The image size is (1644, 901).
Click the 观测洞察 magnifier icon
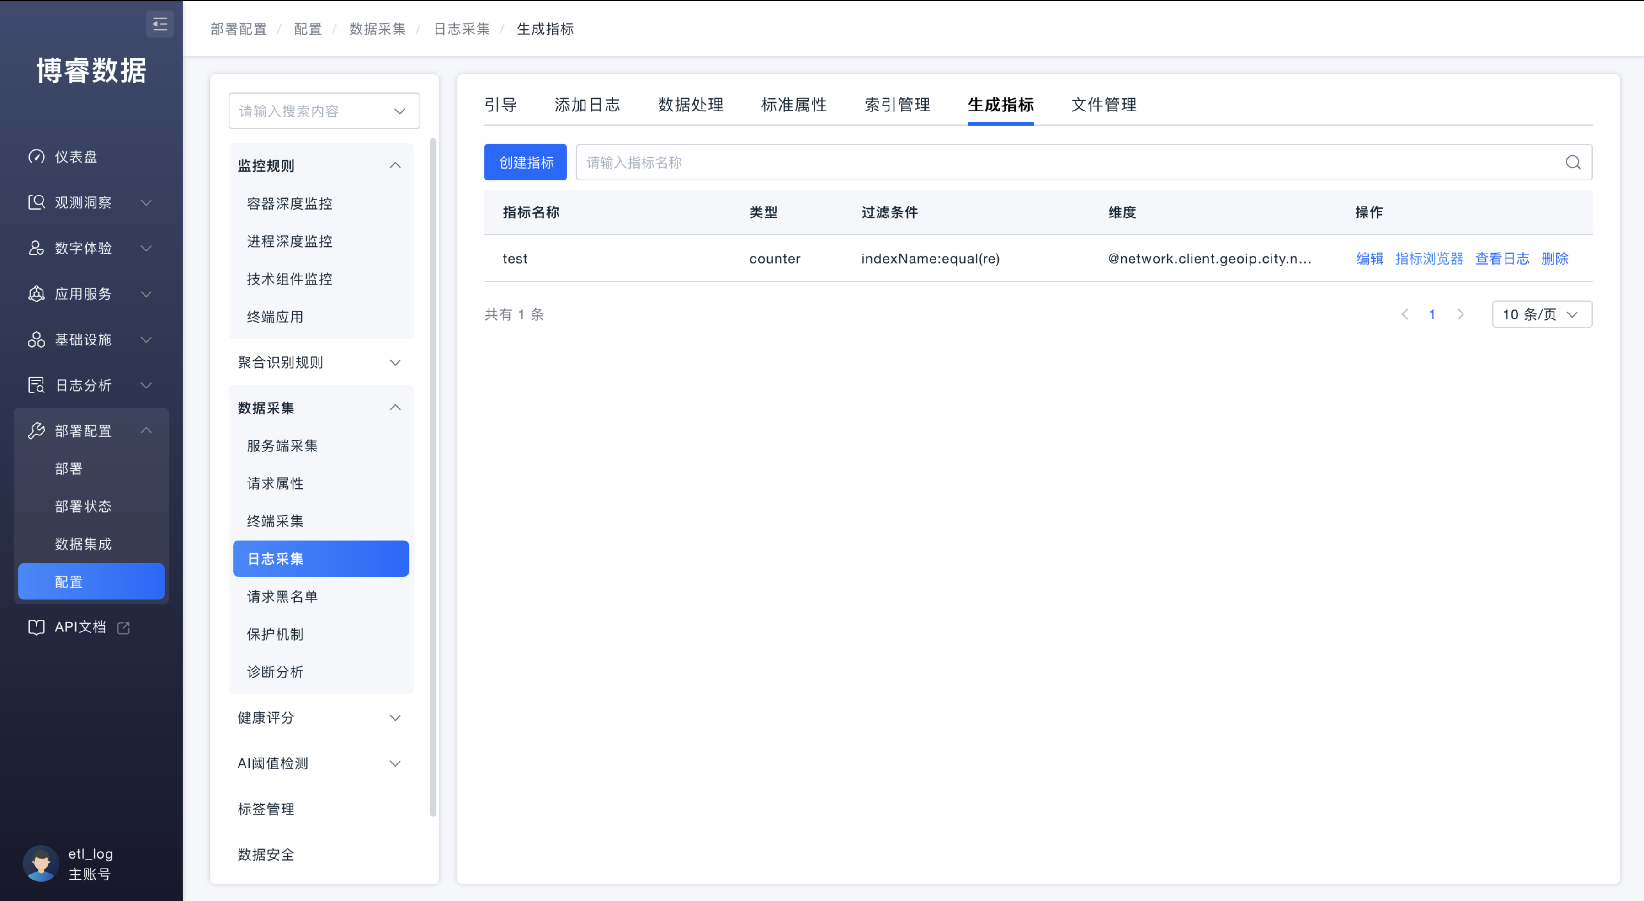click(x=37, y=202)
